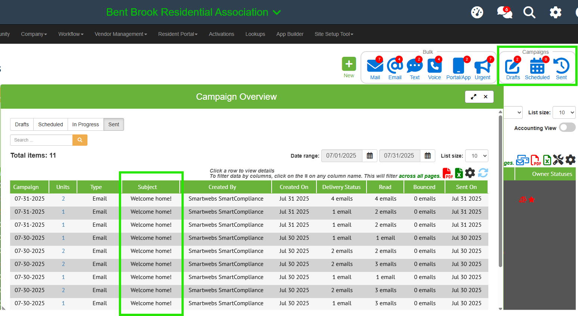578x316 pixels.
Task: Toggle the Accounting View switch
Action: pos(567,128)
